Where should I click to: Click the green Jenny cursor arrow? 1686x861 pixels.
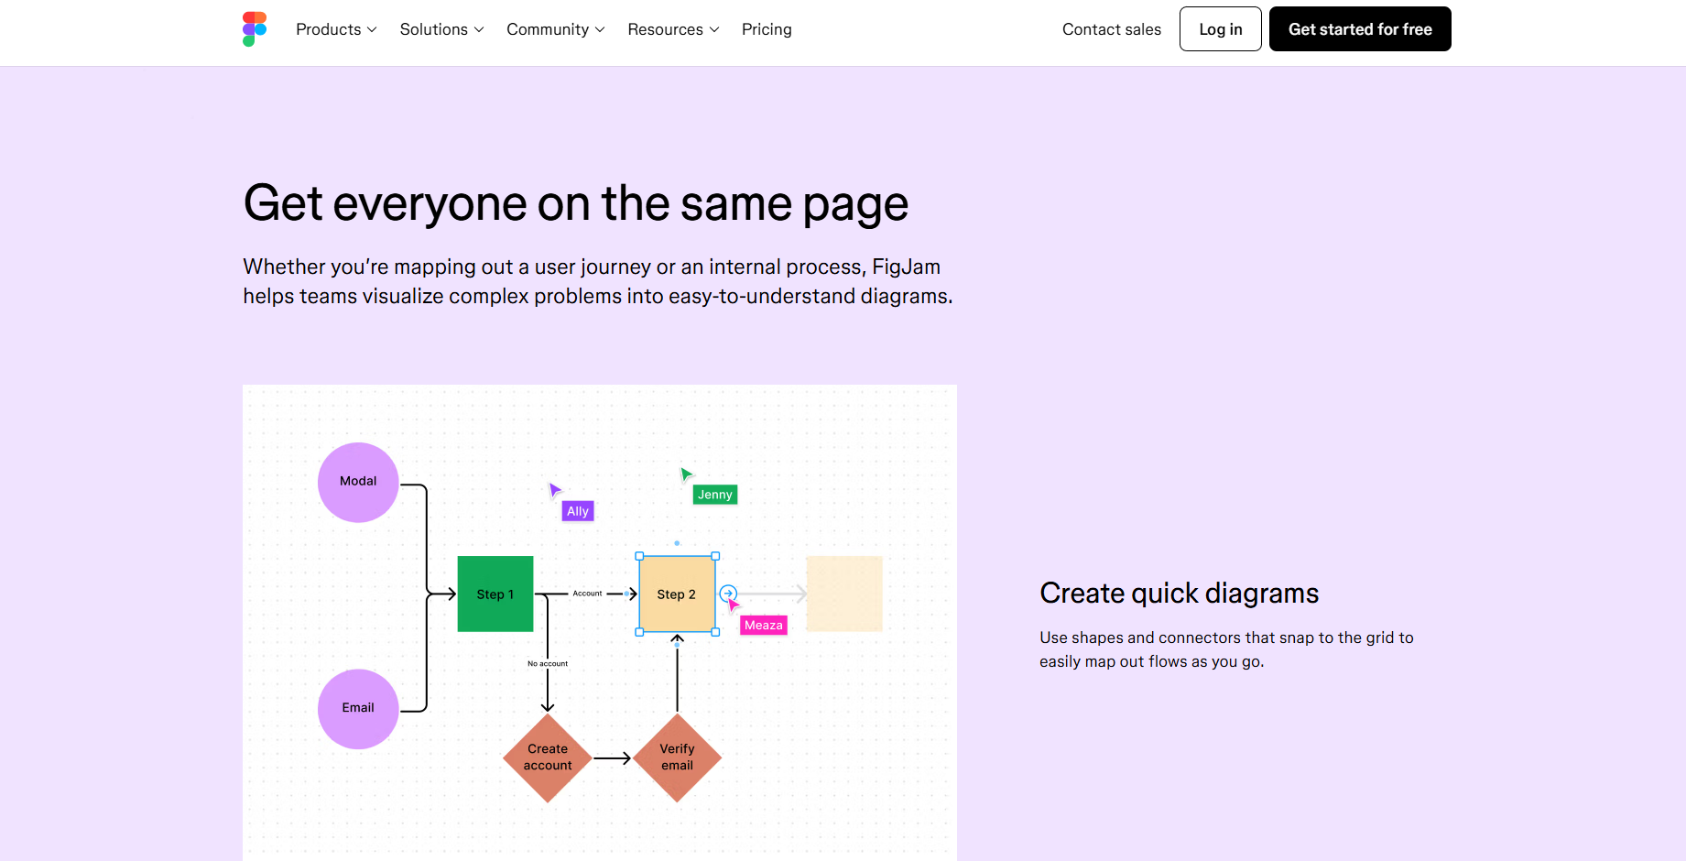pyautogui.click(x=686, y=474)
